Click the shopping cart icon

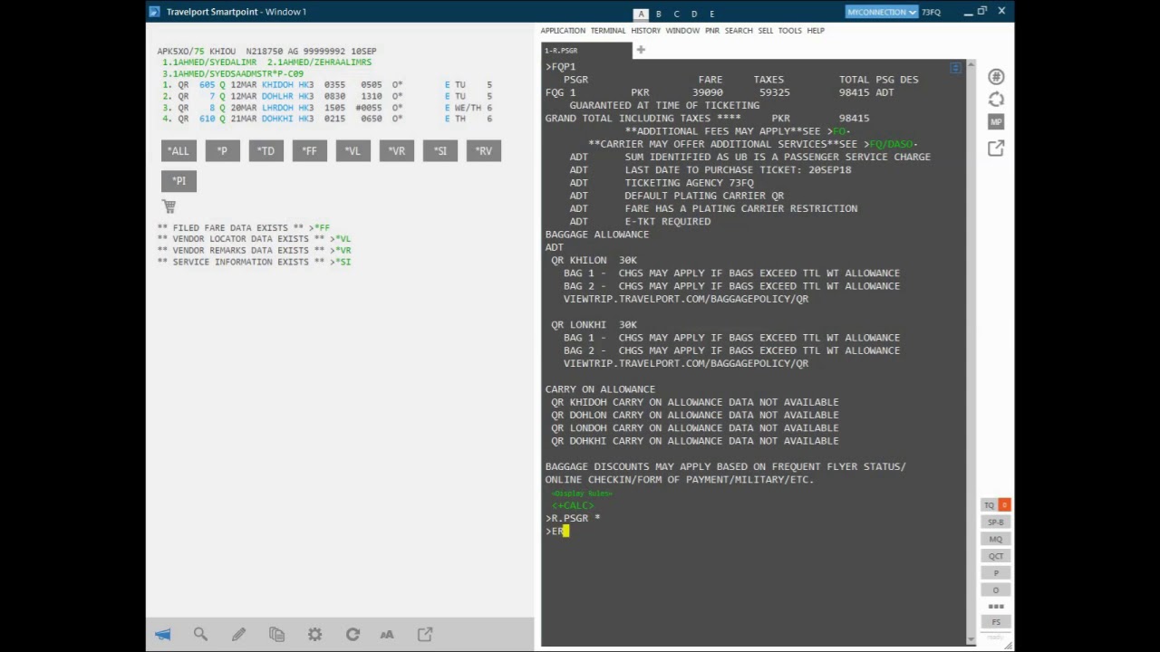tap(169, 206)
